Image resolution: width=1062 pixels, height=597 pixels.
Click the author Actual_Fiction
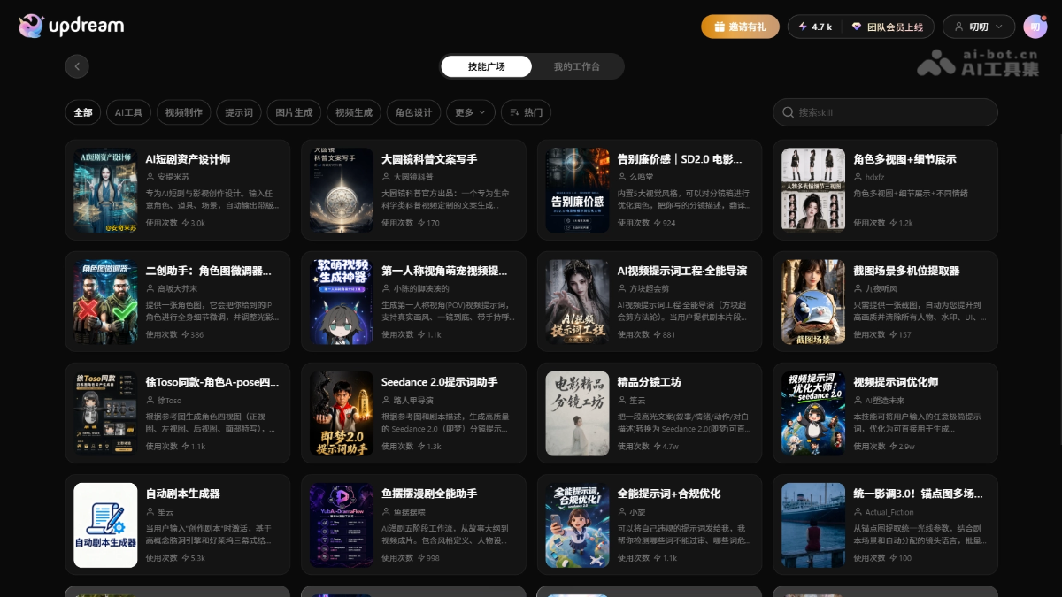(889, 511)
